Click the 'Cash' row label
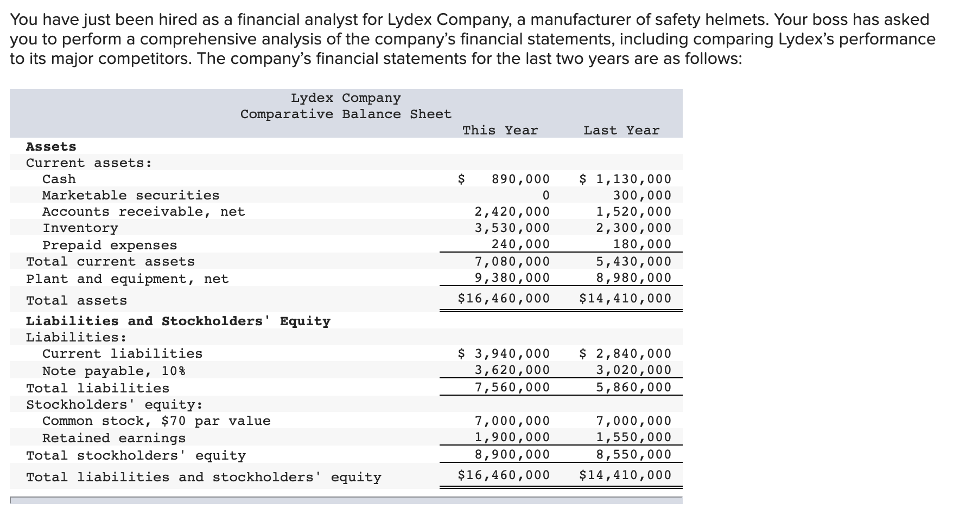The width and height of the screenshot is (953, 516). pos(59,179)
